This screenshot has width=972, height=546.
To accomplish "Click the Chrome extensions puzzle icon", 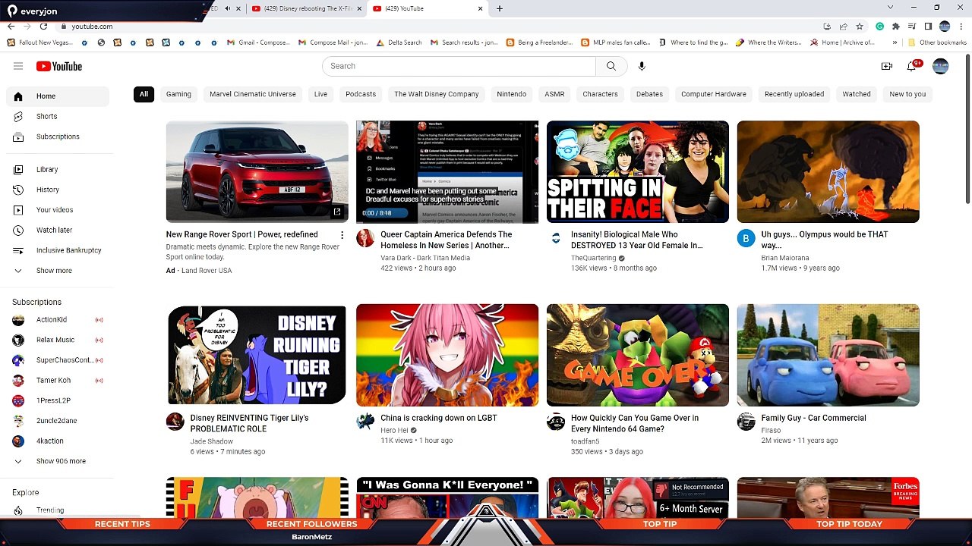I will coord(895,27).
